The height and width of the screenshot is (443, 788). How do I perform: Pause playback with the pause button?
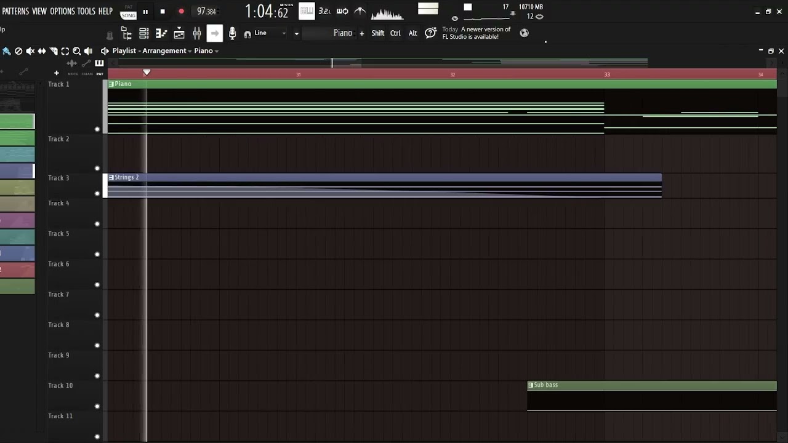(x=145, y=12)
